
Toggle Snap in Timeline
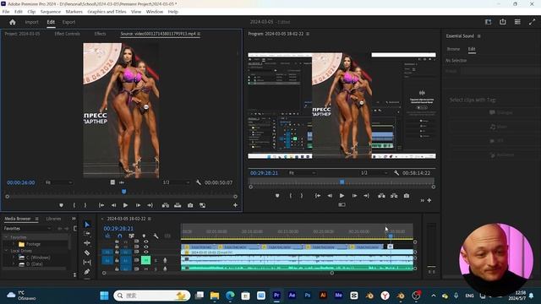(x=119, y=236)
